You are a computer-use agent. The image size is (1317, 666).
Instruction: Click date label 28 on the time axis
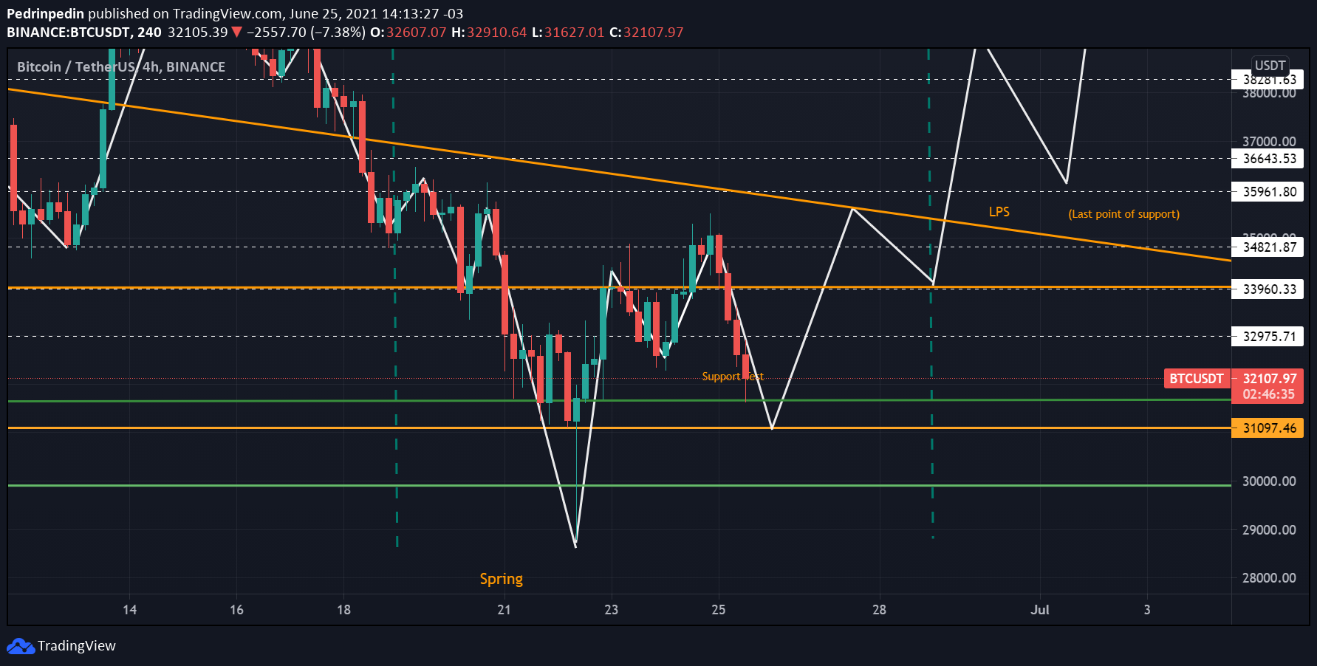click(x=879, y=610)
